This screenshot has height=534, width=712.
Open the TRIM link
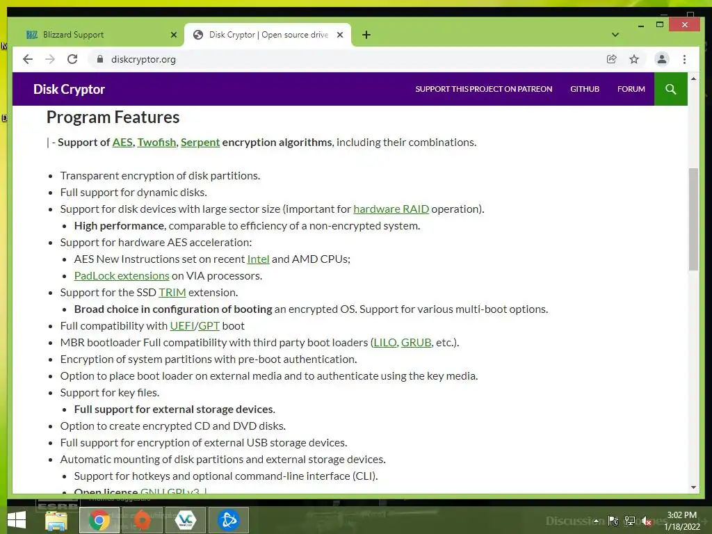172,293
